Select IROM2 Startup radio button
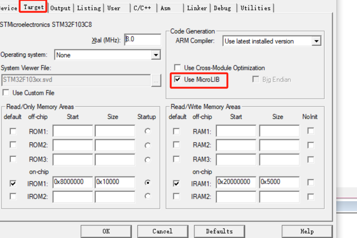Screen dimensions: 357x238 coord(147,196)
